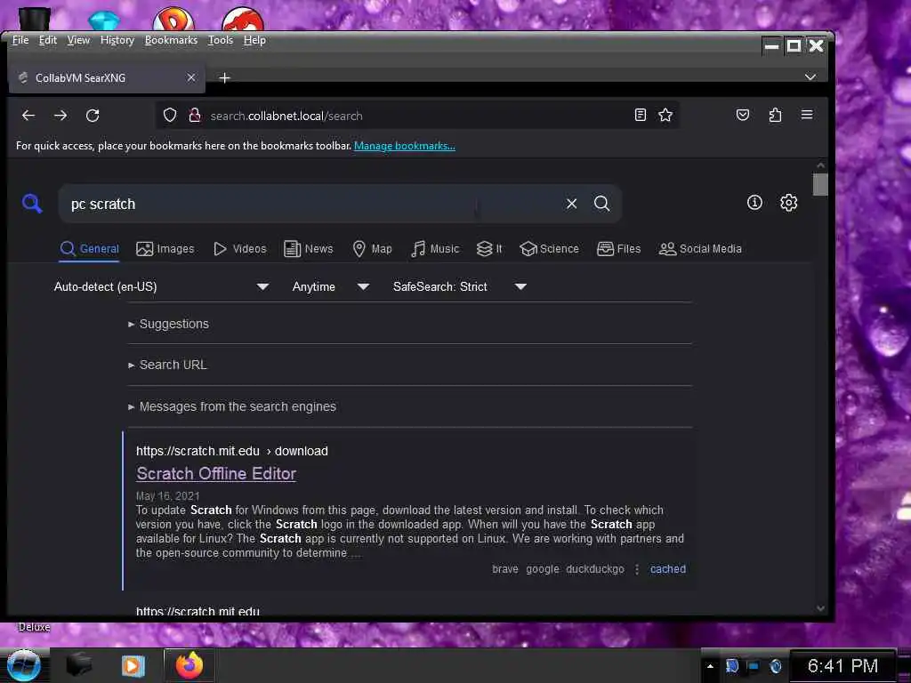Open the Auto-detect (en-US) language dropdown
The width and height of the screenshot is (911, 683).
click(x=161, y=287)
